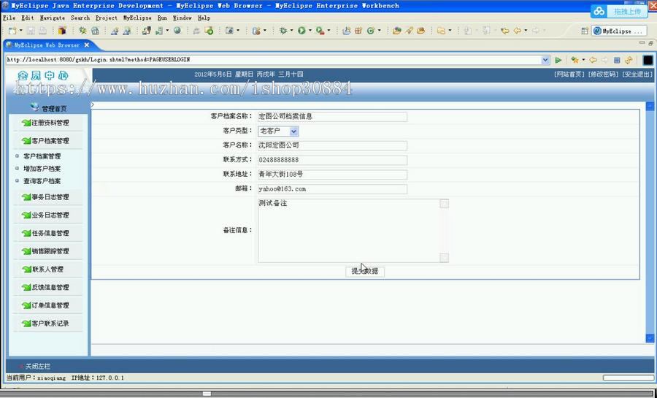Click the main toolbar Back arrow icon
This screenshot has width=657, height=398.
[x=518, y=31]
